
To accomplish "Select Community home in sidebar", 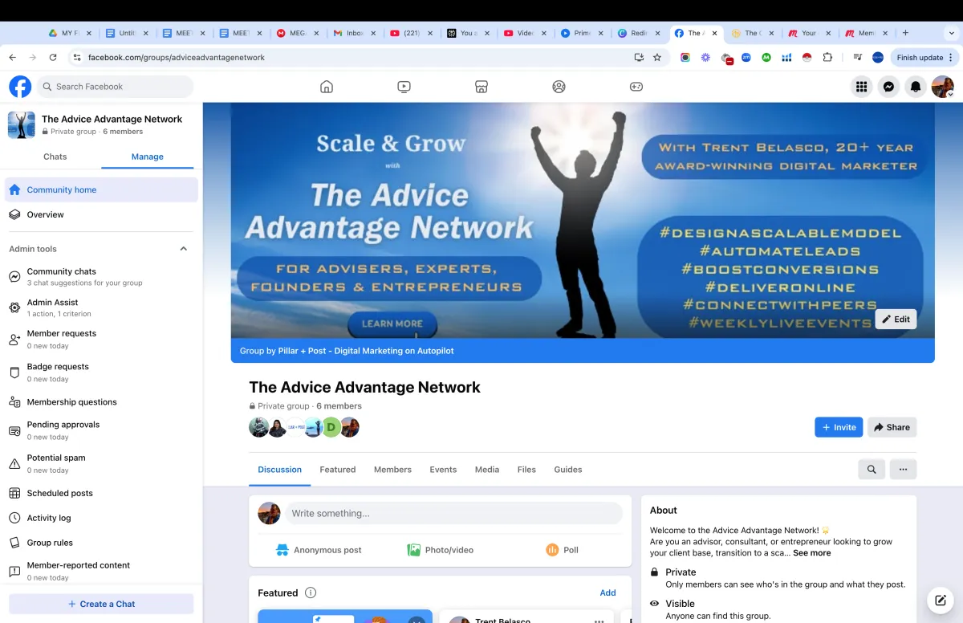I will tap(101, 190).
